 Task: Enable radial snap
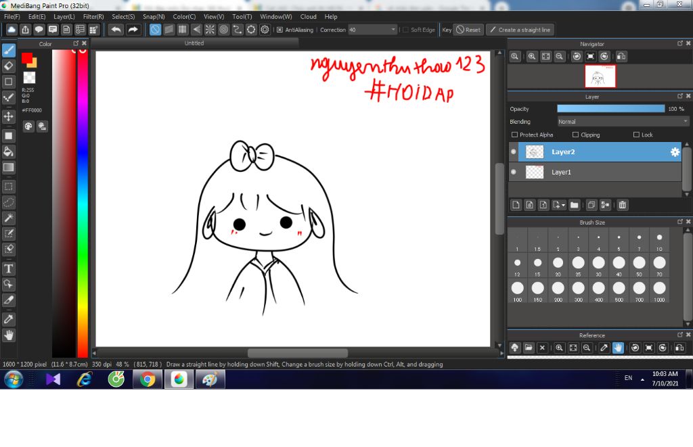click(210, 30)
